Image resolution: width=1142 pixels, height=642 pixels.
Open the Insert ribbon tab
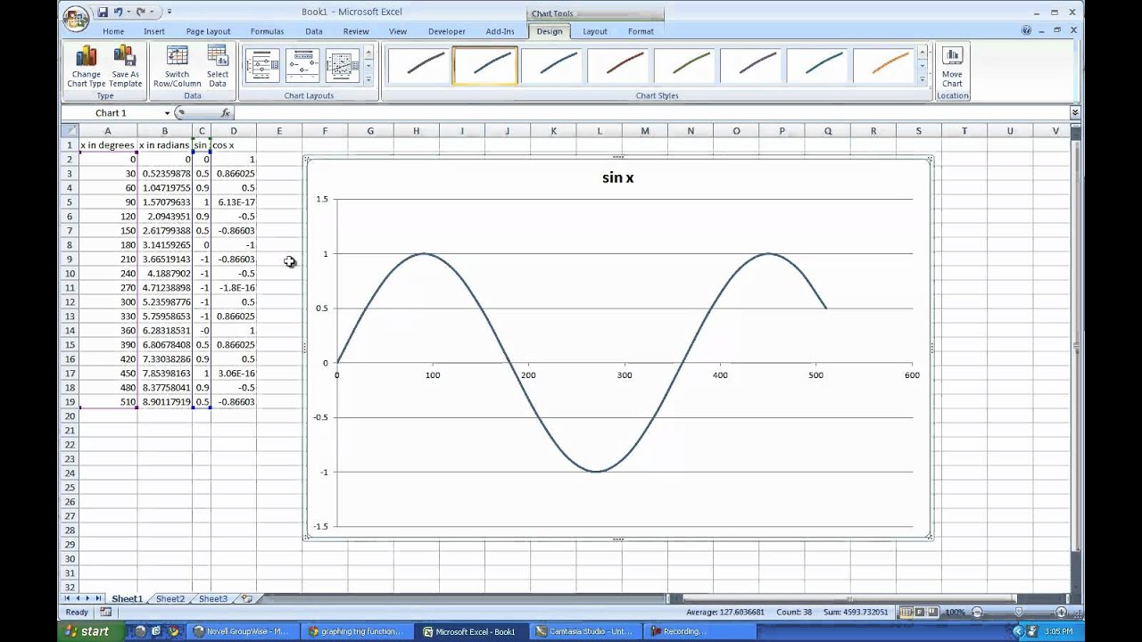[154, 31]
